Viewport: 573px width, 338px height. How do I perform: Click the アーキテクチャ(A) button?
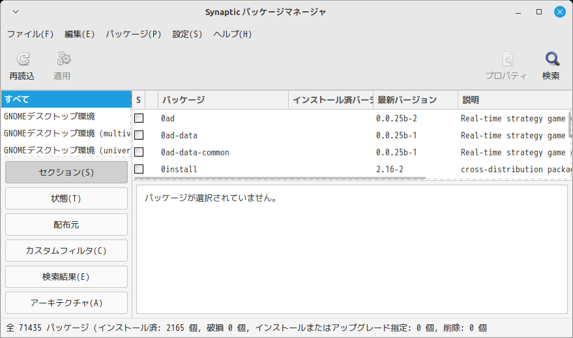pyautogui.click(x=66, y=303)
